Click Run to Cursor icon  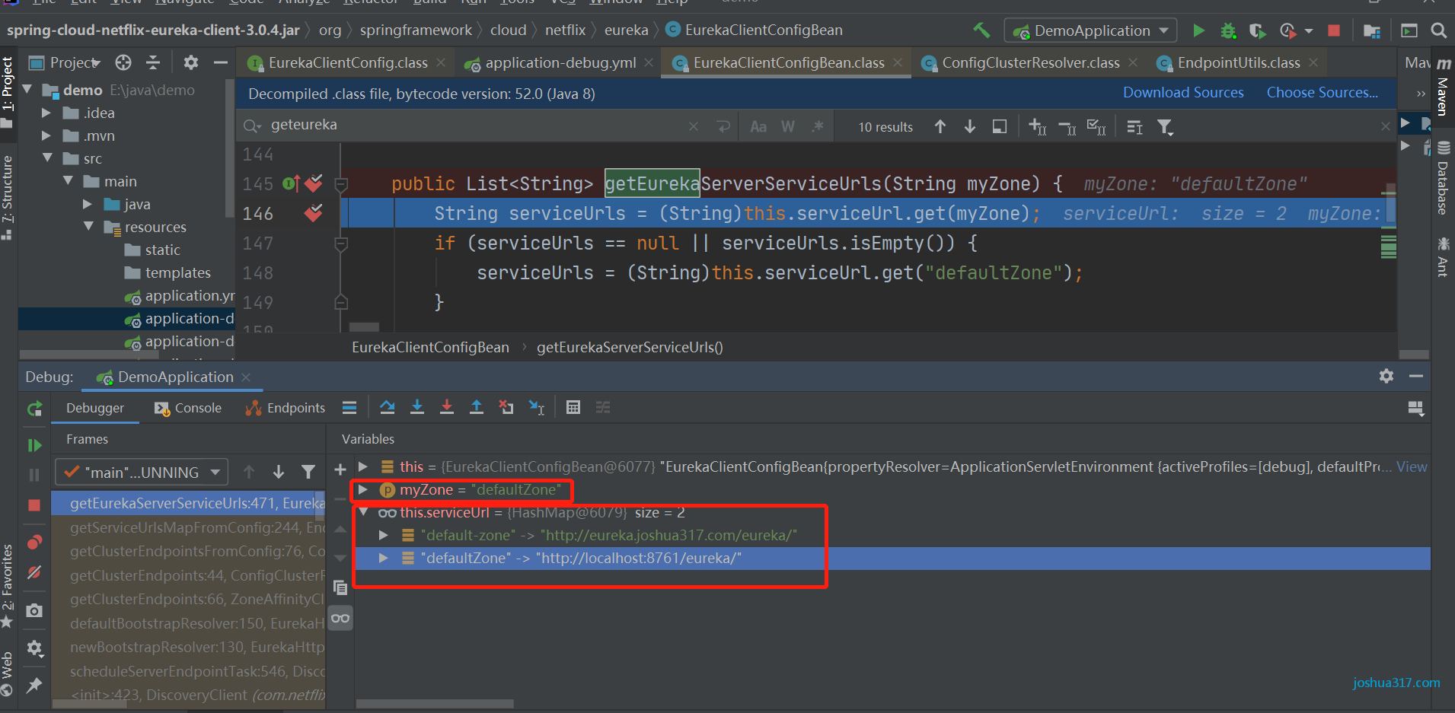click(536, 408)
